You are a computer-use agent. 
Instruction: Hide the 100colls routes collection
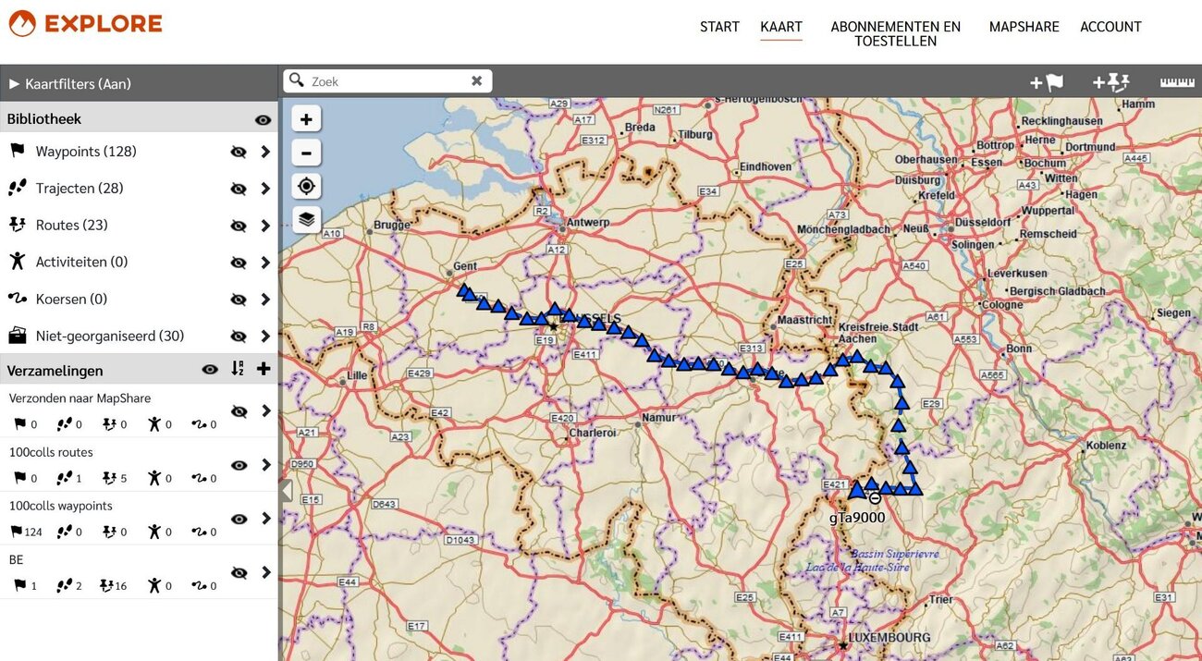pyautogui.click(x=239, y=465)
